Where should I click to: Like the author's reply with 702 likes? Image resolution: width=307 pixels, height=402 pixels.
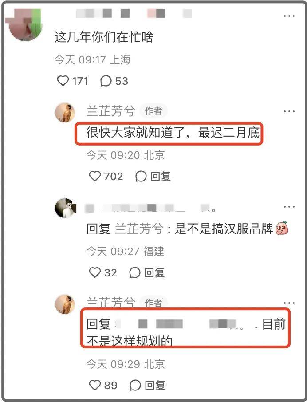(95, 177)
